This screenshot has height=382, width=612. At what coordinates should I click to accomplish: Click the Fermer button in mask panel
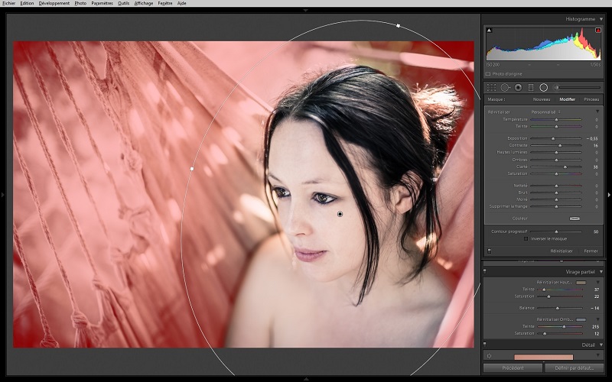click(x=591, y=251)
